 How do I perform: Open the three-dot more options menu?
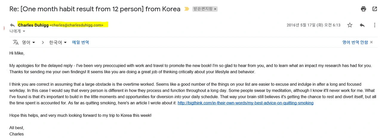(375, 25)
